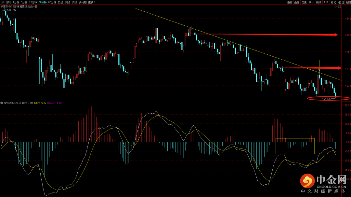Open the round MACD indicator settings icon
351x197 pixels.
click(x=2, y=103)
